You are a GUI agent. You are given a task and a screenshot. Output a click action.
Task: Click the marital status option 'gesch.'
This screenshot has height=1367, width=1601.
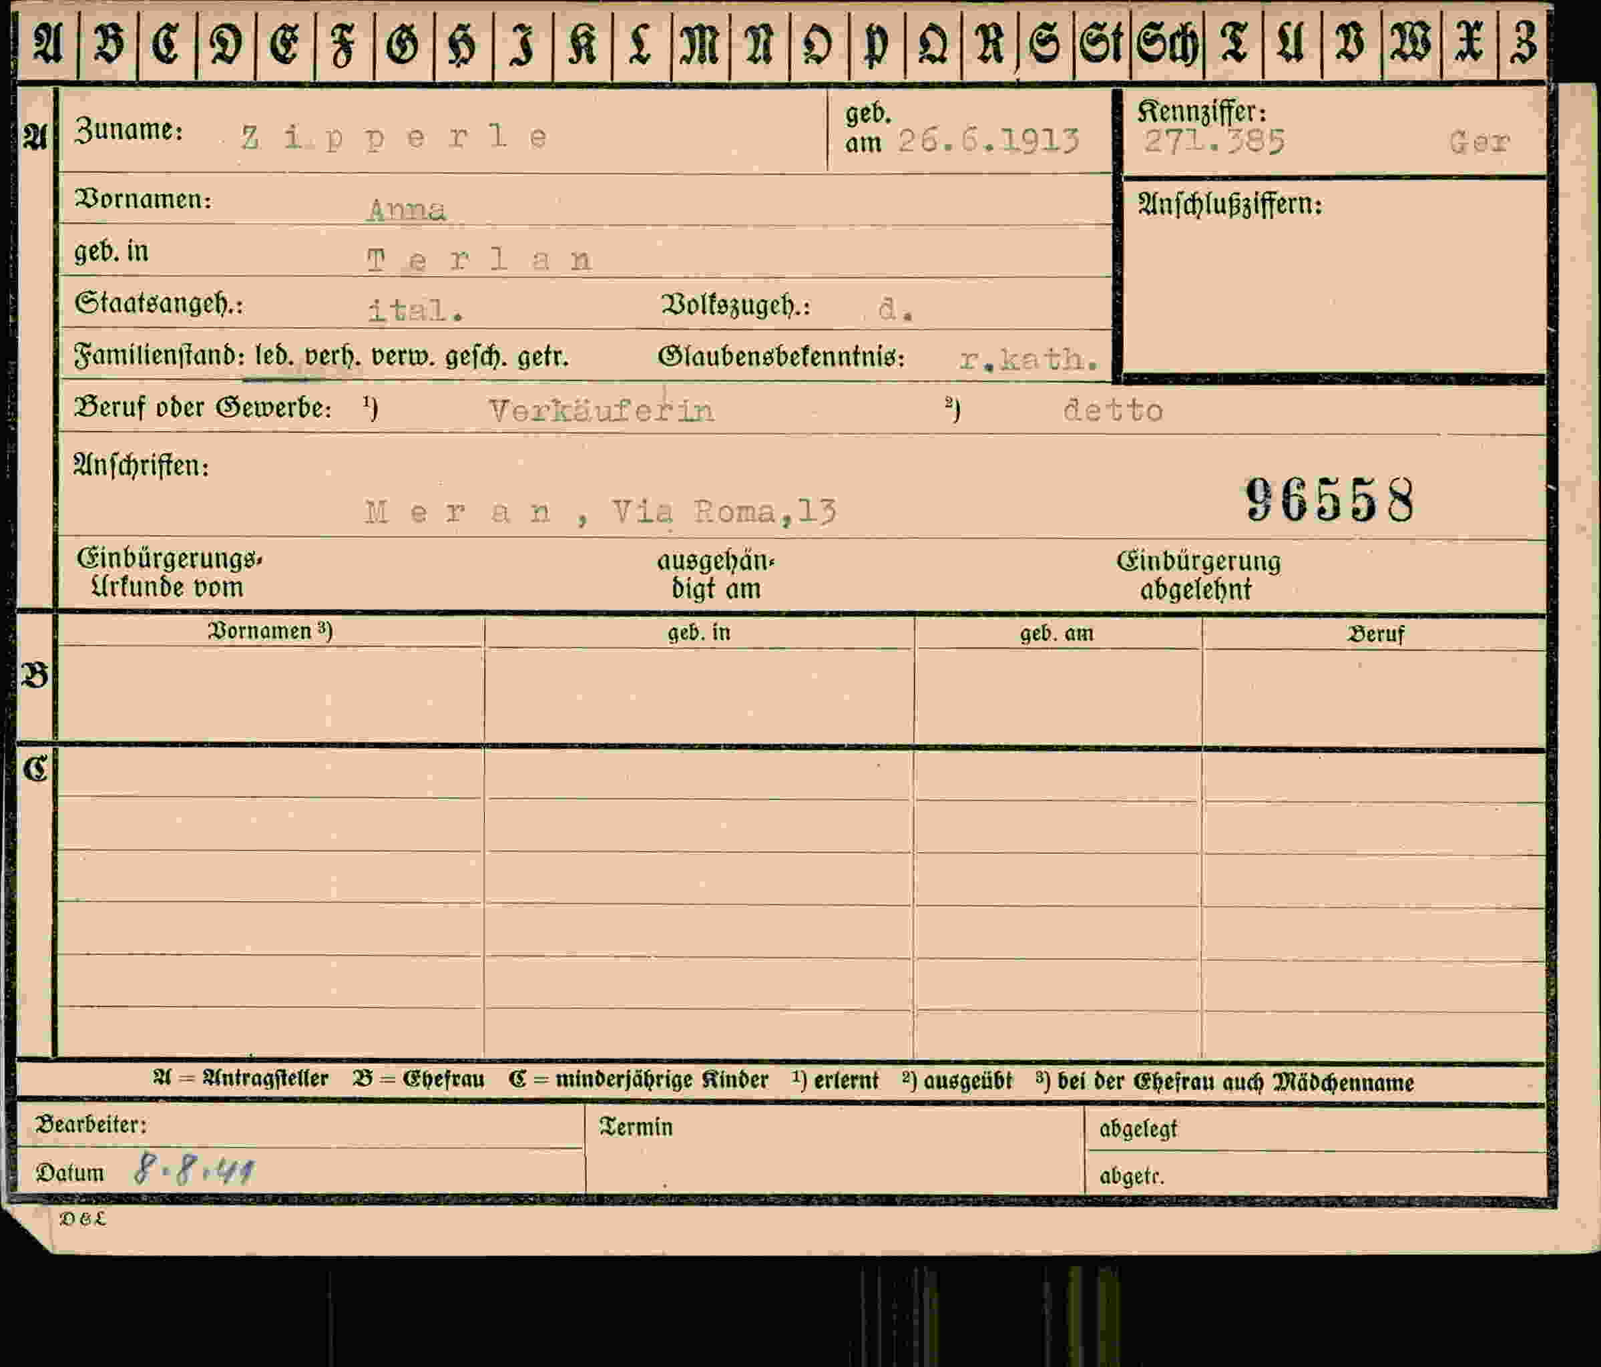coord(475,356)
